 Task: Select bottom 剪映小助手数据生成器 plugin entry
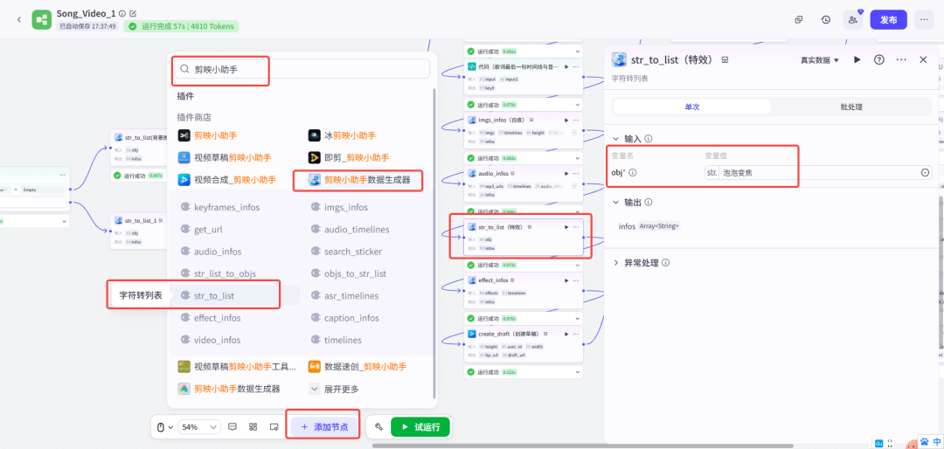[229, 389]
